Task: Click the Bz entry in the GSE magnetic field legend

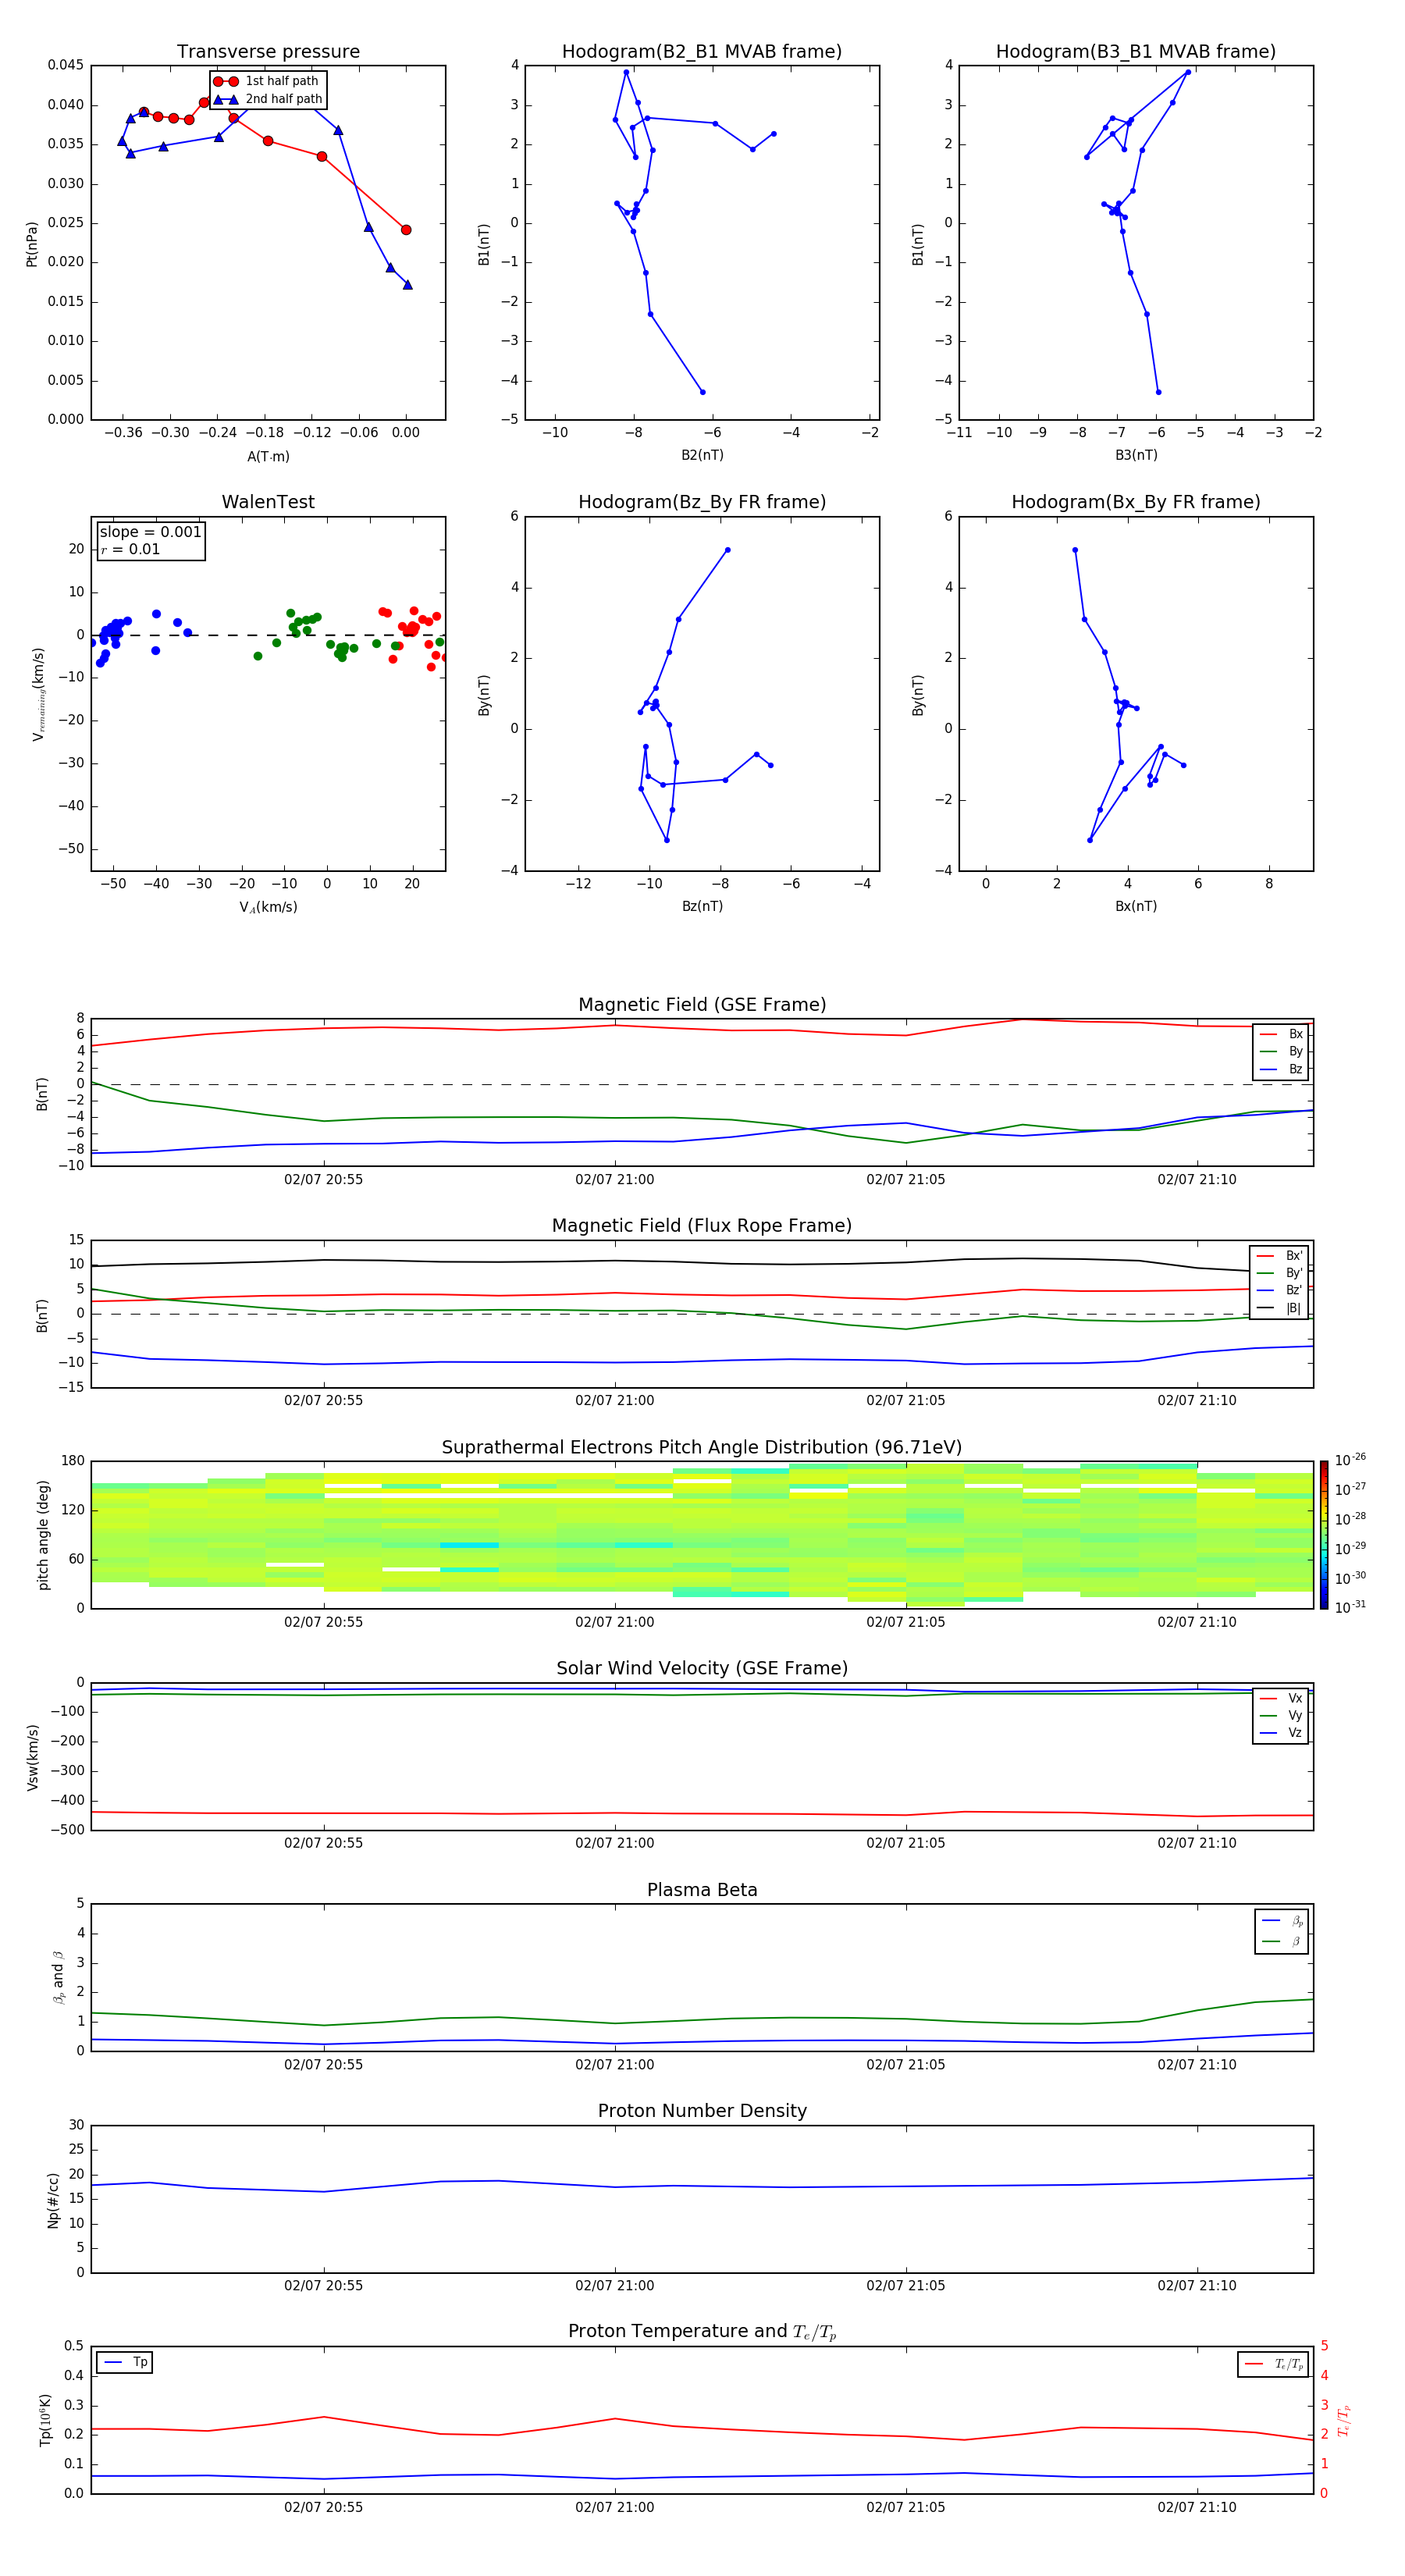Action: pyautogui.click(x=1281, y=1069)
